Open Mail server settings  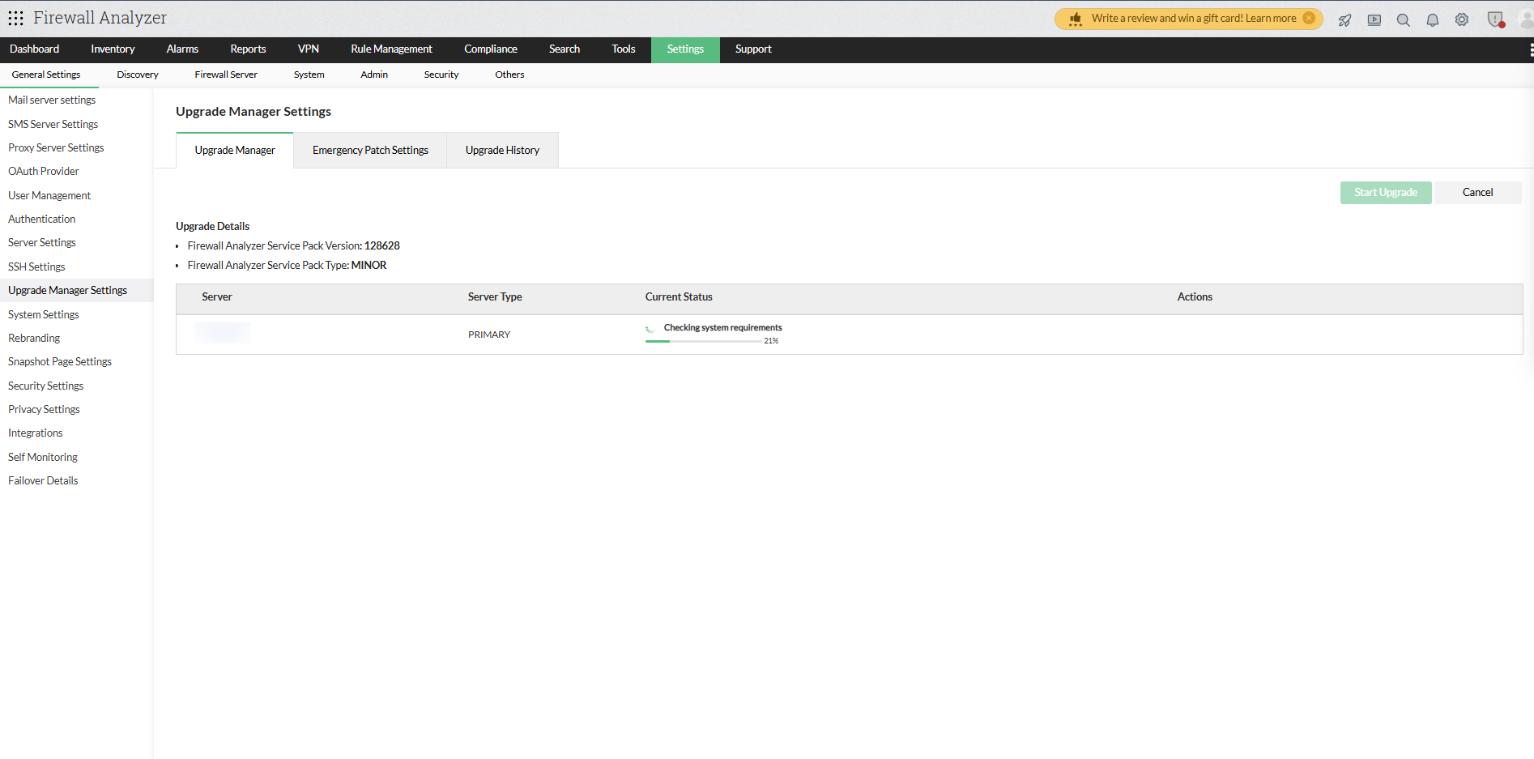coord(52,100)
